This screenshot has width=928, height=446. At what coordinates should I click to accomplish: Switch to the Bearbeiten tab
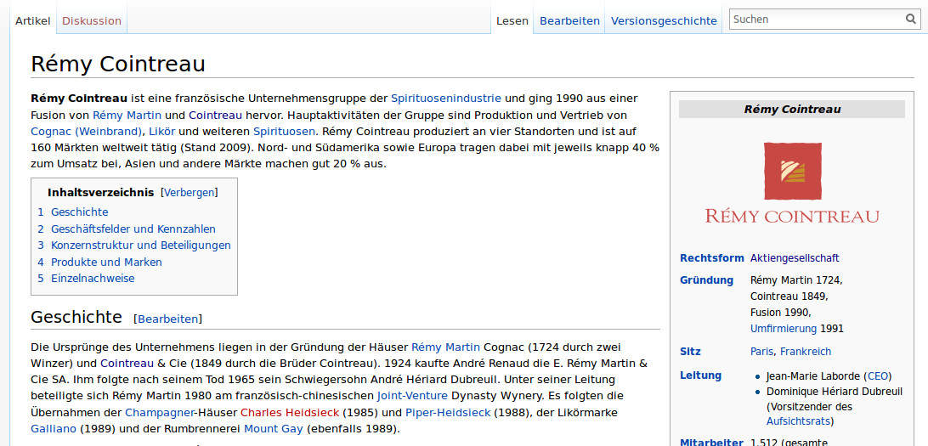569,20
